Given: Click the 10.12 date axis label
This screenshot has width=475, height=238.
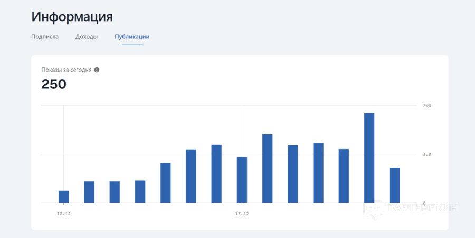Looking at the screenshot, I should click(x=64, y=214).
